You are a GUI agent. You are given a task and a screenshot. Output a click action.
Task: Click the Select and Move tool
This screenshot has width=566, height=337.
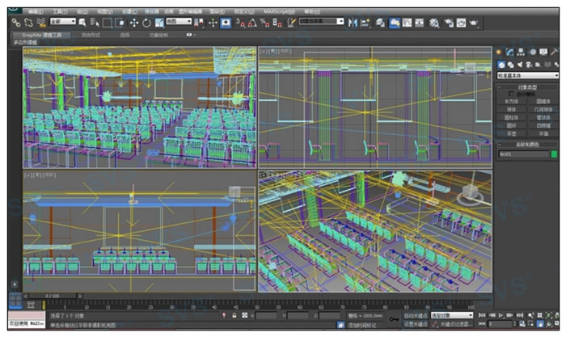(x=134, y=23)
